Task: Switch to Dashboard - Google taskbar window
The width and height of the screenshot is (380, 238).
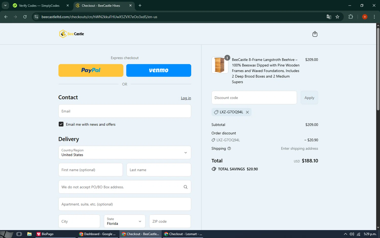Action: (x=97, y=234)
